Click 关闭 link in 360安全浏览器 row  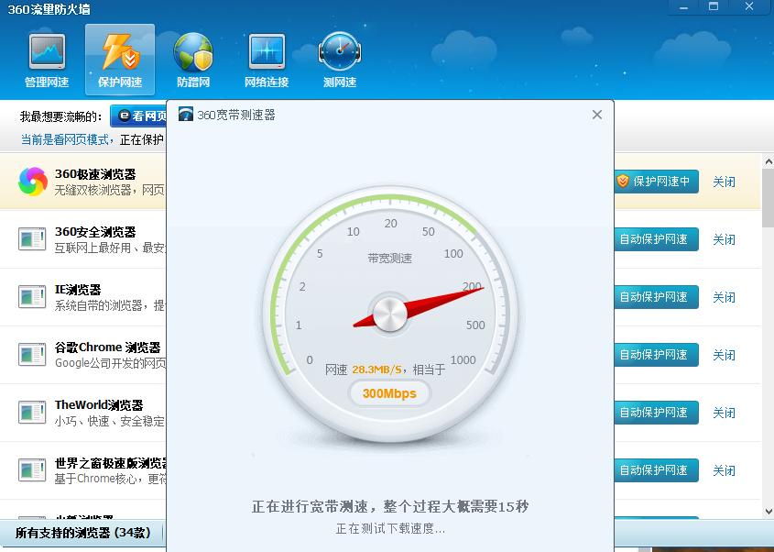725,239
